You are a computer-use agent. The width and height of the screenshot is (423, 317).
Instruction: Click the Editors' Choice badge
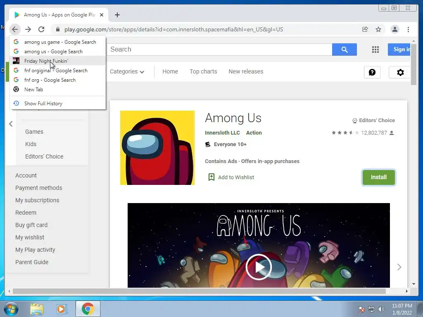pyautogui.click(x=373, y=121)
